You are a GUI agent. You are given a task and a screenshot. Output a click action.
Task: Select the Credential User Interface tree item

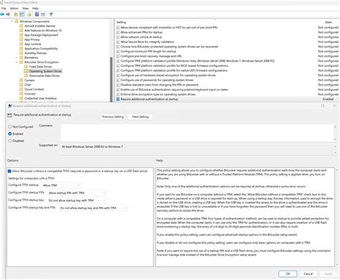coord(40,98)
